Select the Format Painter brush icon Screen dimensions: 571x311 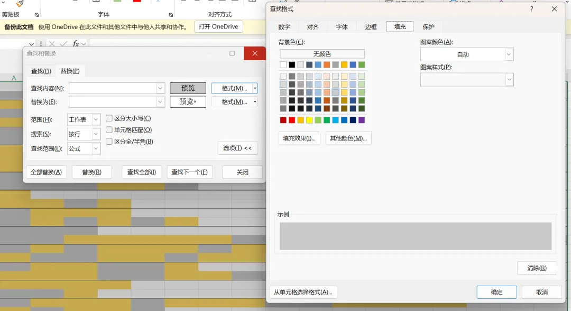point(20,3)
